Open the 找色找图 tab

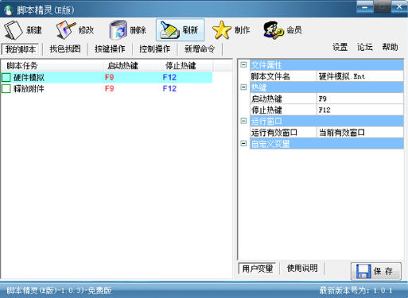(65, 49)
